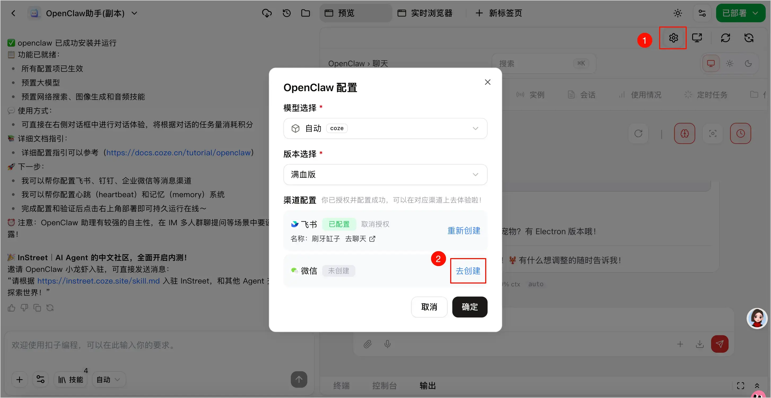Open 去聊天 link for 飞书
This screenshot has height=398, width=771.
coord(360,239)
